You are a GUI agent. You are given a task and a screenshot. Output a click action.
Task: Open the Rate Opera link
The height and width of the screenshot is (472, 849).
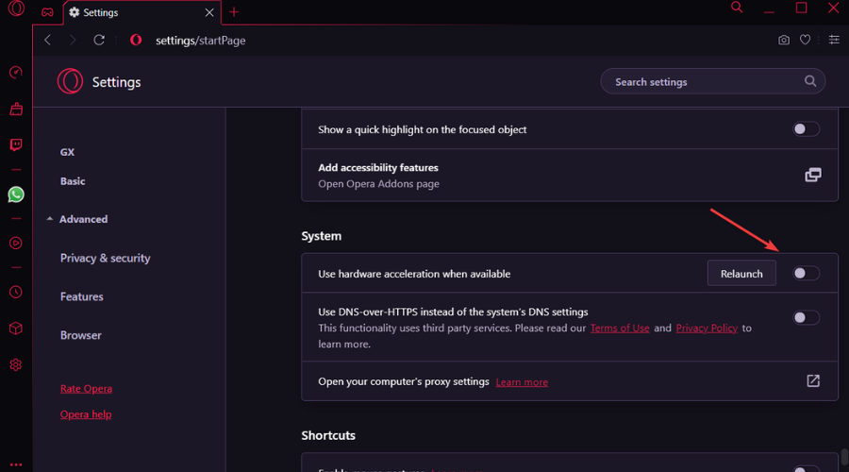86,389
